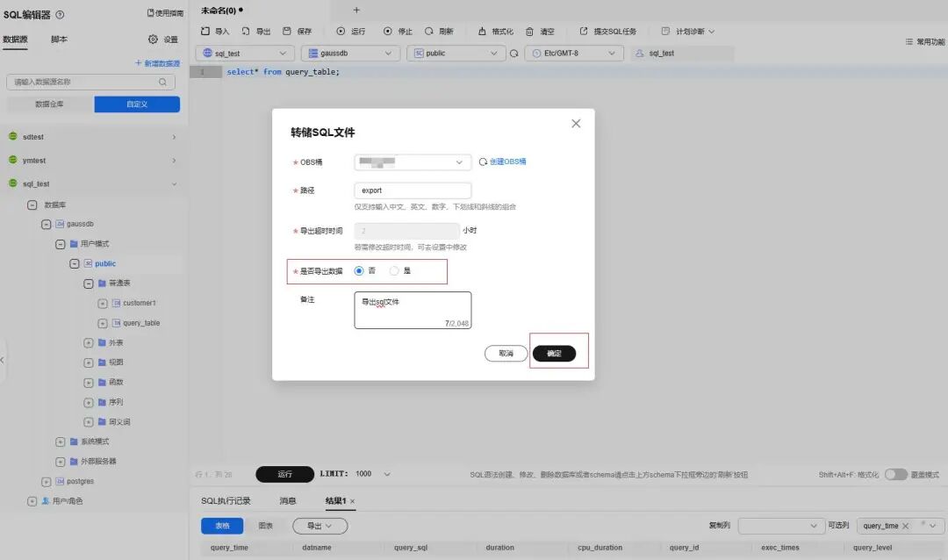Toggle the overwrite mode switch
Viewport: 948px width, 560px height.
click(896, 475)
